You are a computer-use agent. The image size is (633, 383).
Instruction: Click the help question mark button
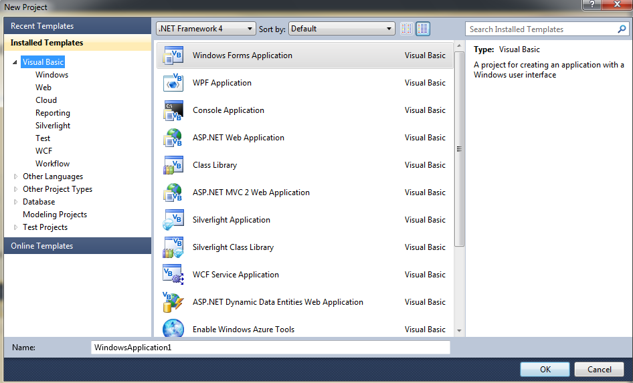click(x=592, y=5)
